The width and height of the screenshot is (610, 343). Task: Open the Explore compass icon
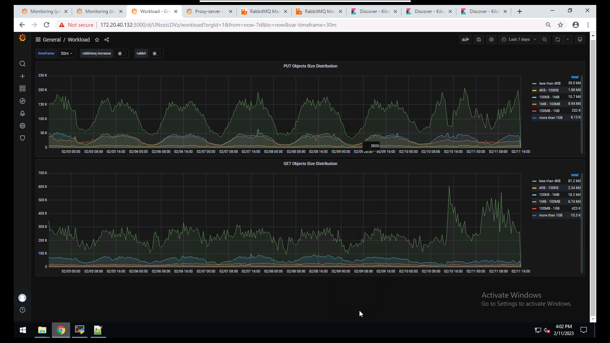click(x=22, y=101)
